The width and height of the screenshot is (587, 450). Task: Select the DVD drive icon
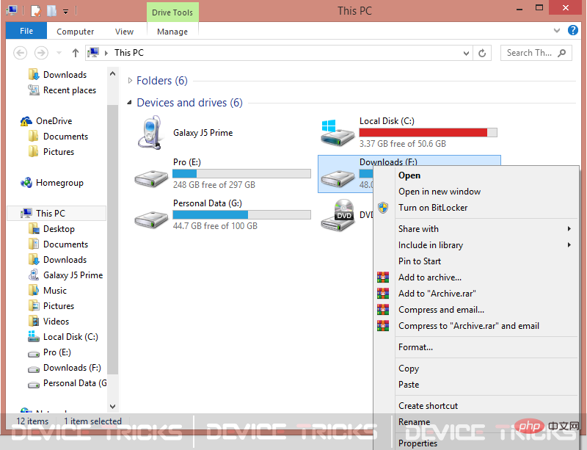(x=338, y=214)
